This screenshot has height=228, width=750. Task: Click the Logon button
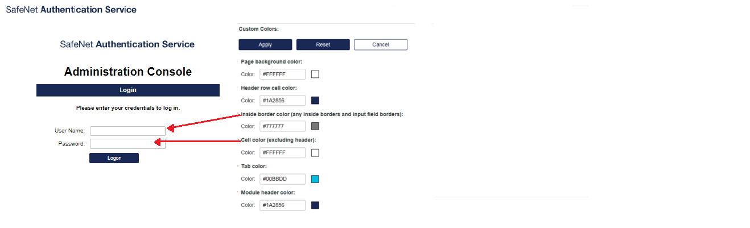pyautogui.click(x=114, y=158)
